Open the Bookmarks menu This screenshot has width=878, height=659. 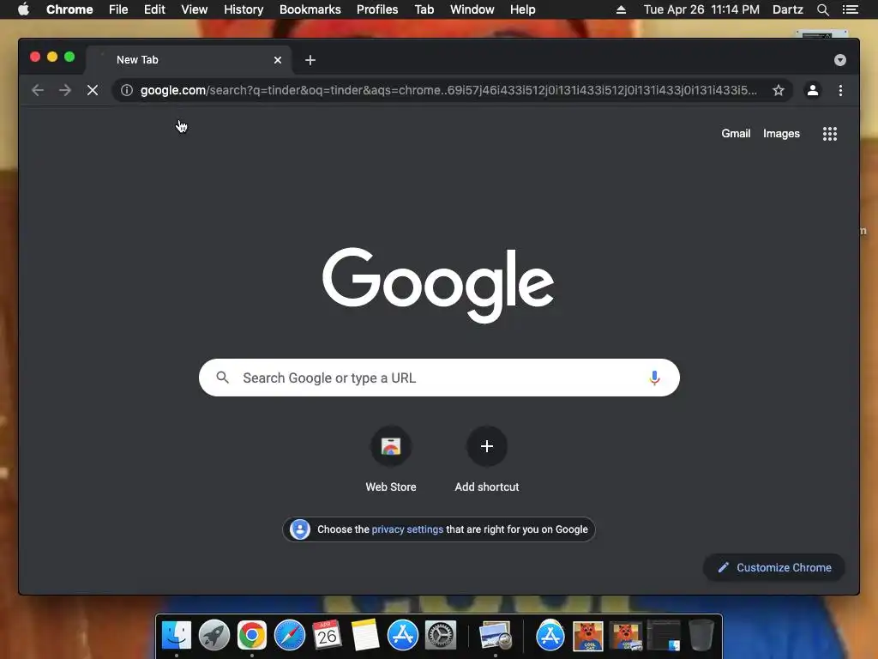click(x=310, y=9)
